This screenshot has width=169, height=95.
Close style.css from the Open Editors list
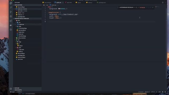15,9
